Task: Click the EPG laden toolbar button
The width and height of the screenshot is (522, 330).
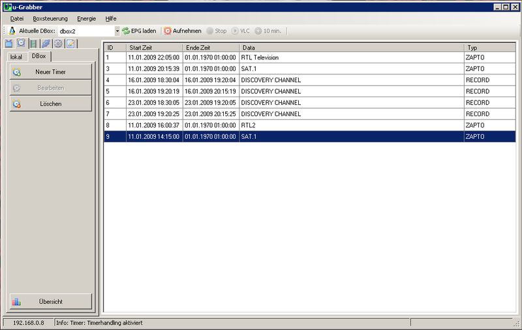Action: click(139, 31)
